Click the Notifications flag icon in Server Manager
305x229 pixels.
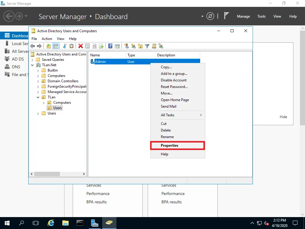(x=226, y=16)
